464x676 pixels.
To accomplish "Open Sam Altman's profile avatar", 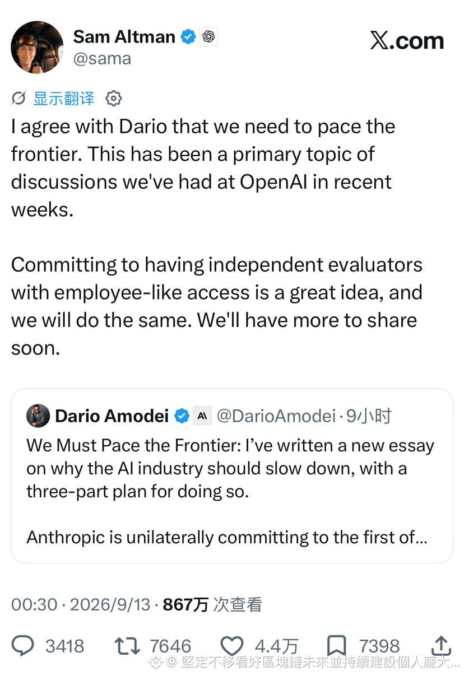I will [37, 47].
